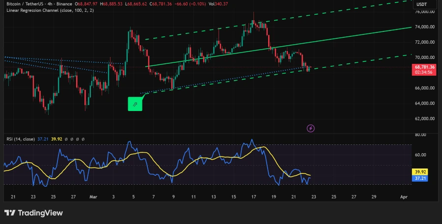442x224 pixels.
Task: Click the 72,000.00 price axis label
Action: coord(424,42)
